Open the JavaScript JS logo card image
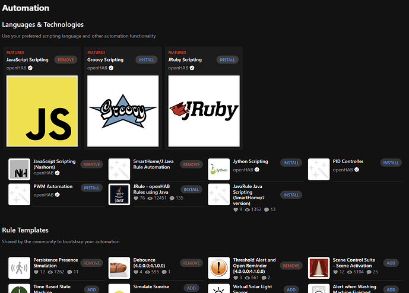Screen dimensions: 409x293 pos(42,111)
